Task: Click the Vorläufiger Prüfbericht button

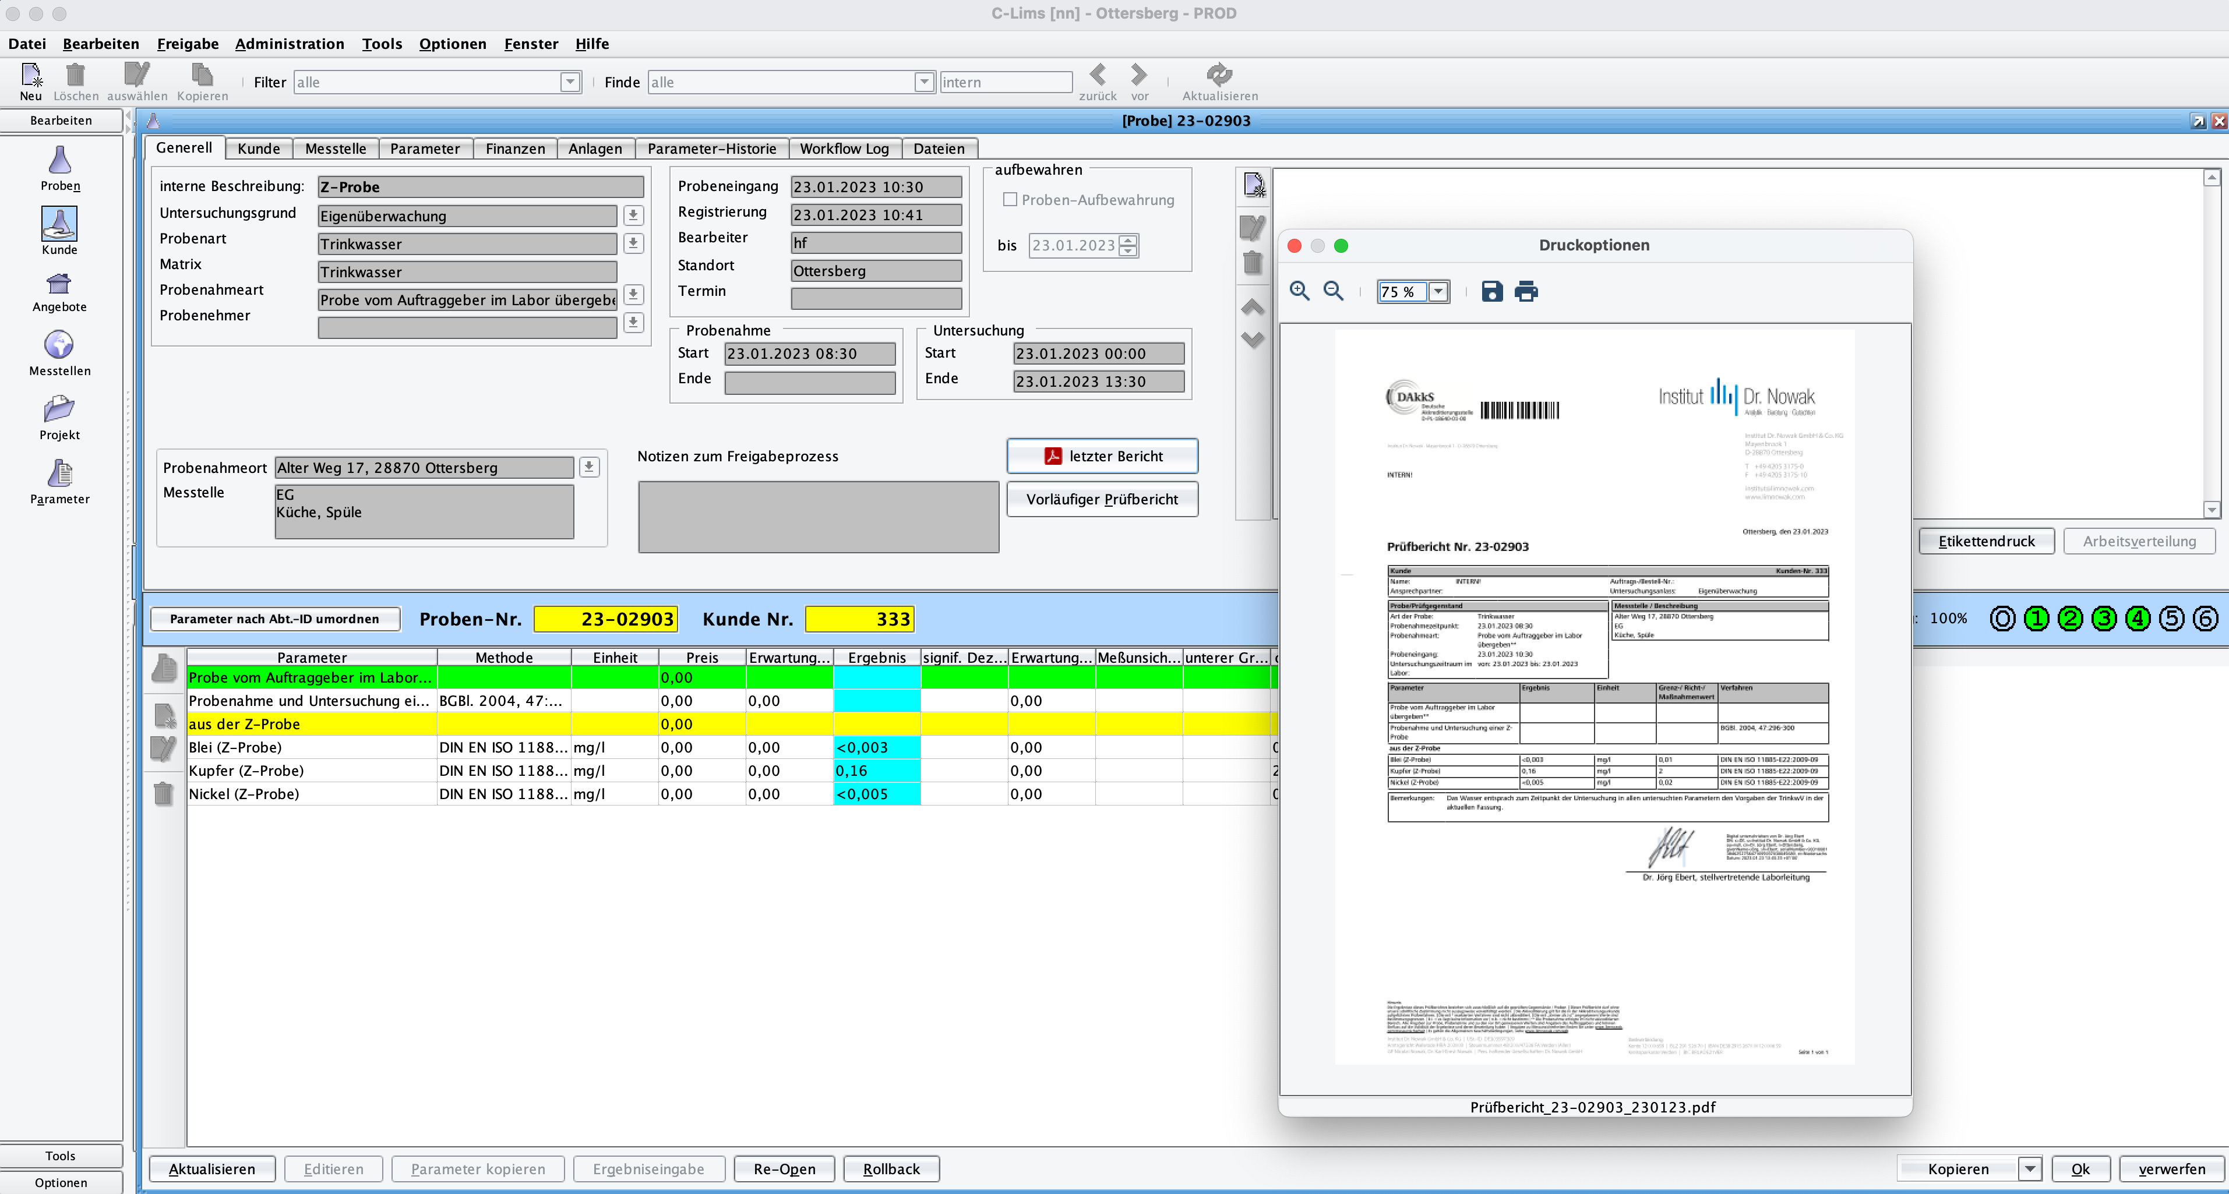Action: point(1102,499)
